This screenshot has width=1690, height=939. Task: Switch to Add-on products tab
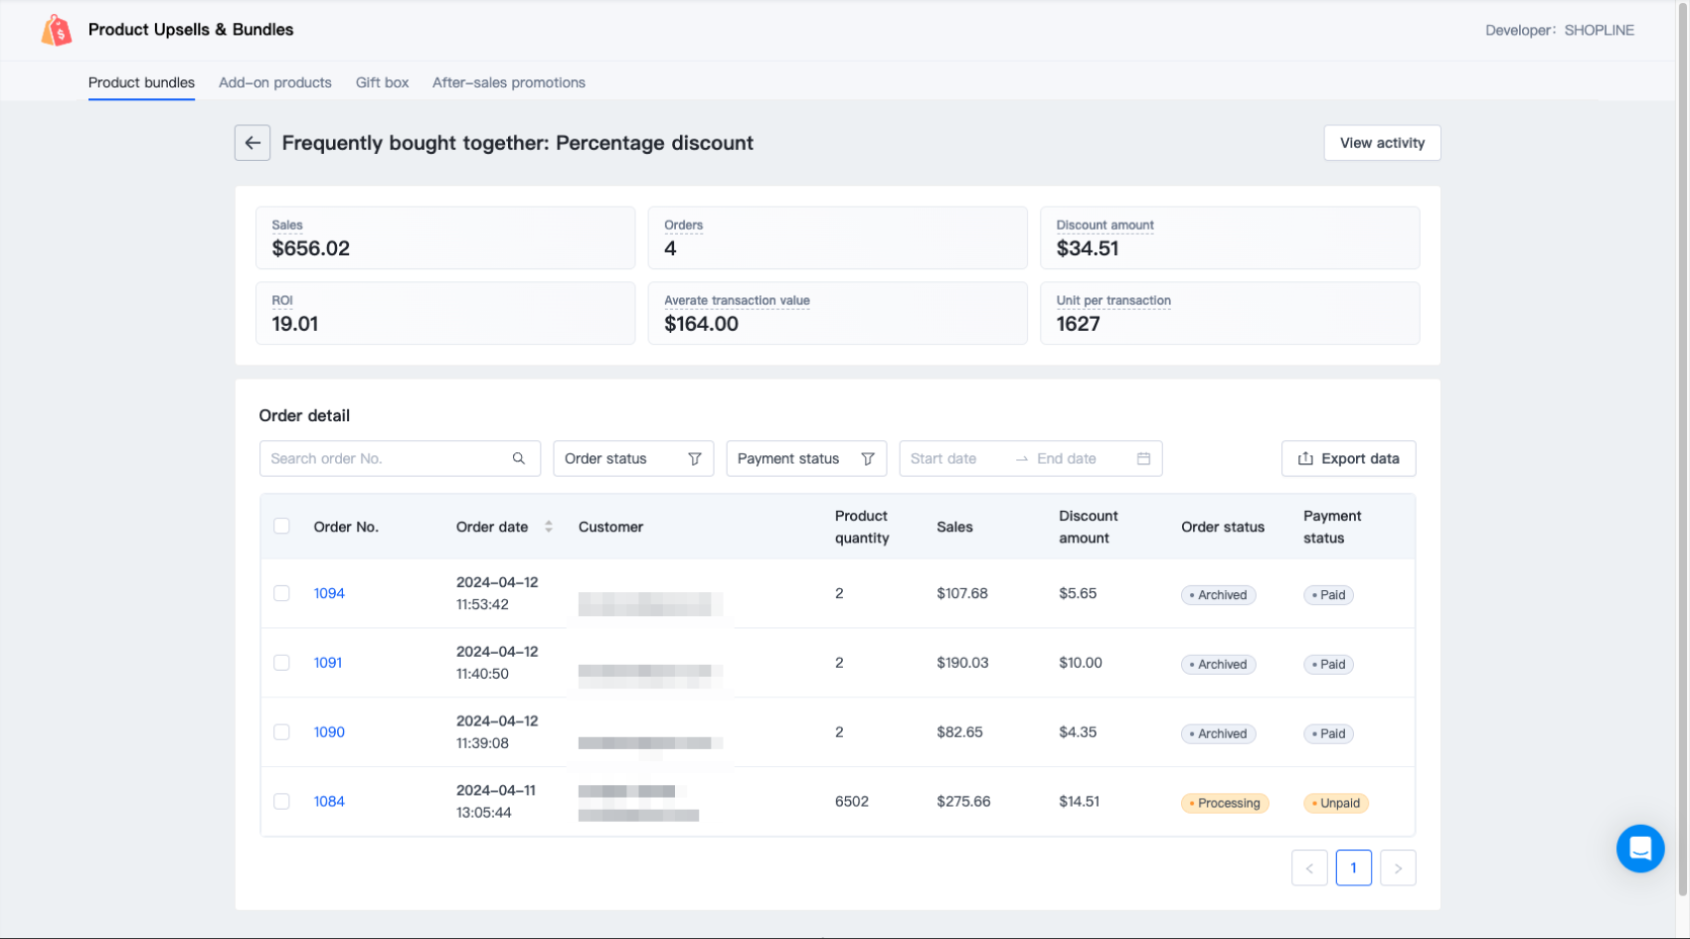point(275,82)
